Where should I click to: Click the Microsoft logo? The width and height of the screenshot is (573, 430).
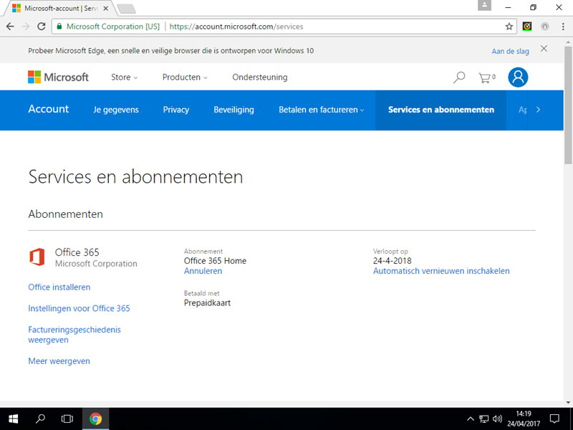(58, 77)
